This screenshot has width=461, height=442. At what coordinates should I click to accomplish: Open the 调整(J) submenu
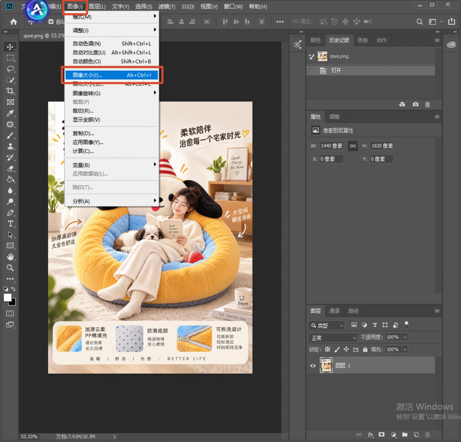click(112, 30)
